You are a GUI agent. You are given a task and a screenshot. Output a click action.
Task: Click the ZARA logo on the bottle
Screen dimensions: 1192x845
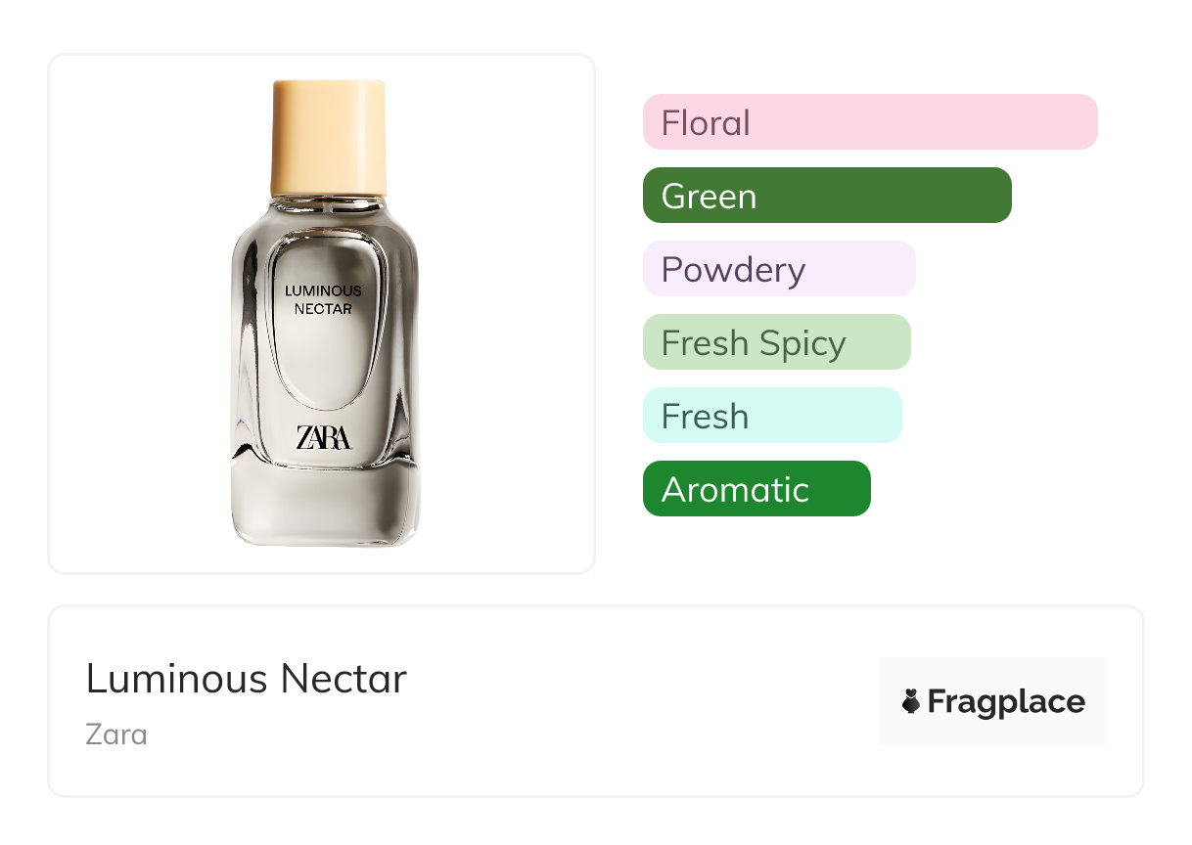(x=323, y=437)
